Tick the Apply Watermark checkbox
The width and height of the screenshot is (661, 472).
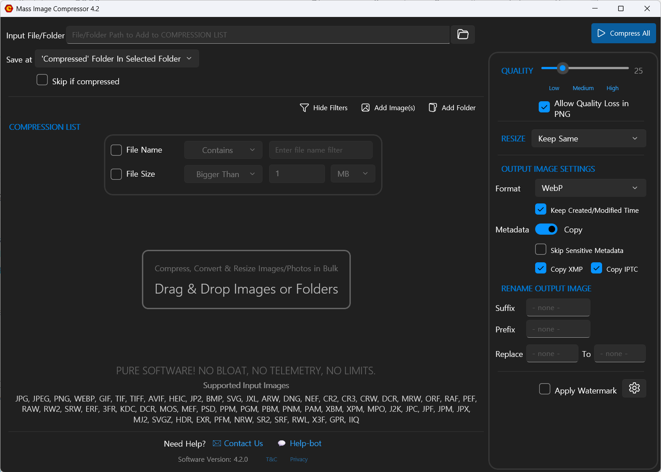click(545, 389)
